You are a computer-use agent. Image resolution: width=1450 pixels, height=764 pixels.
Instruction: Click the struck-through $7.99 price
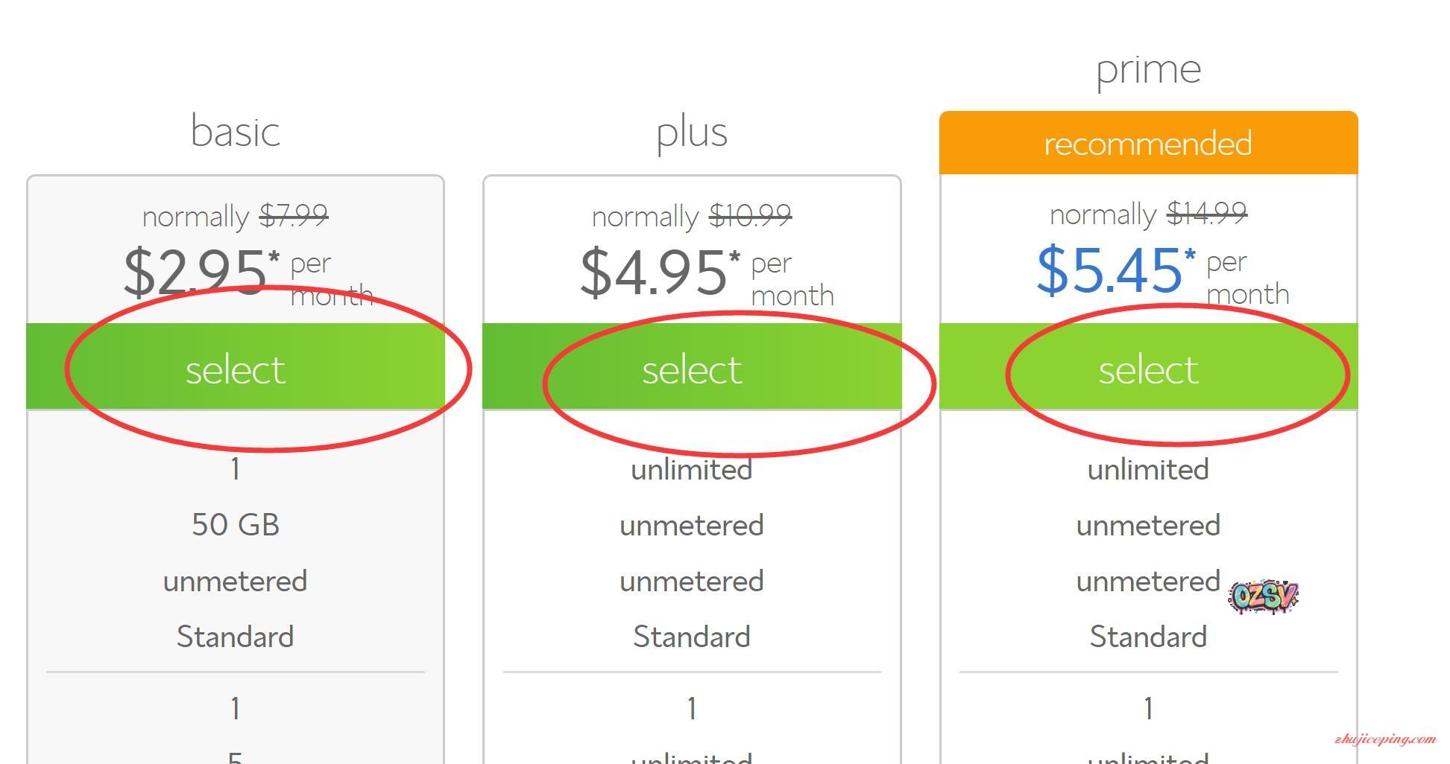294,216
